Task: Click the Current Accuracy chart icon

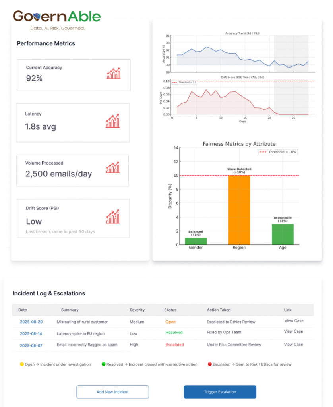Action: tap(113, 73)
